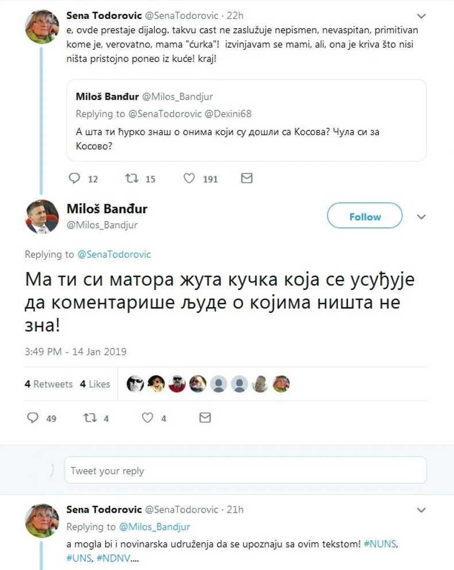Send main tweet via direct message icon
This screenshot has height=570, width=454.
205,418
